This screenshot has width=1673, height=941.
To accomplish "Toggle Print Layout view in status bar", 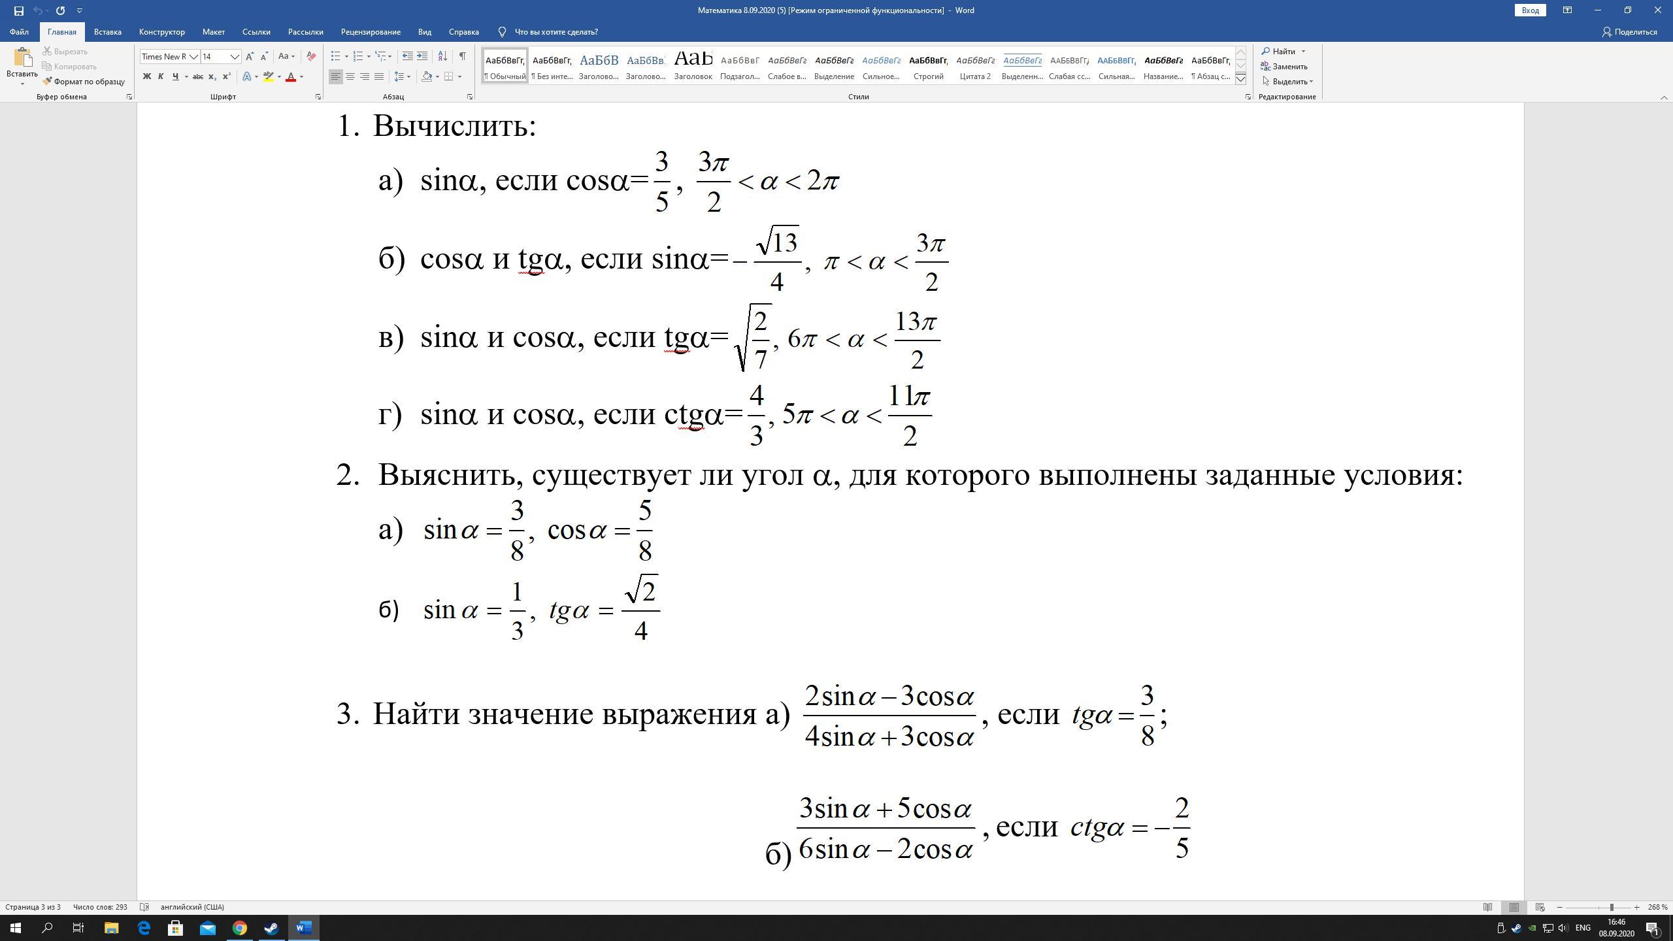I will (x=1514, y=907).
